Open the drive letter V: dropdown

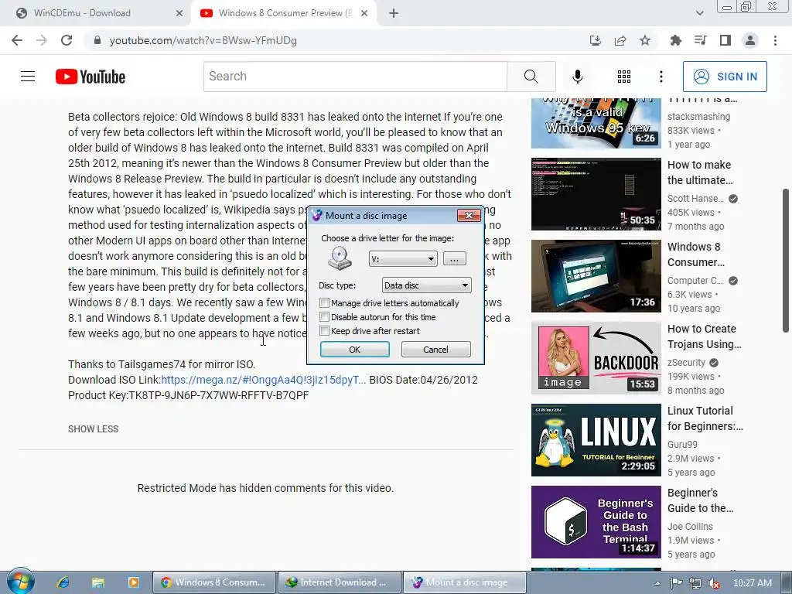pyautogui.click(x=403, y=259)
